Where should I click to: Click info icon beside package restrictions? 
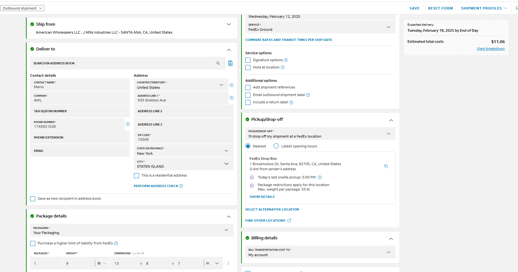click(x=252, y=185)
